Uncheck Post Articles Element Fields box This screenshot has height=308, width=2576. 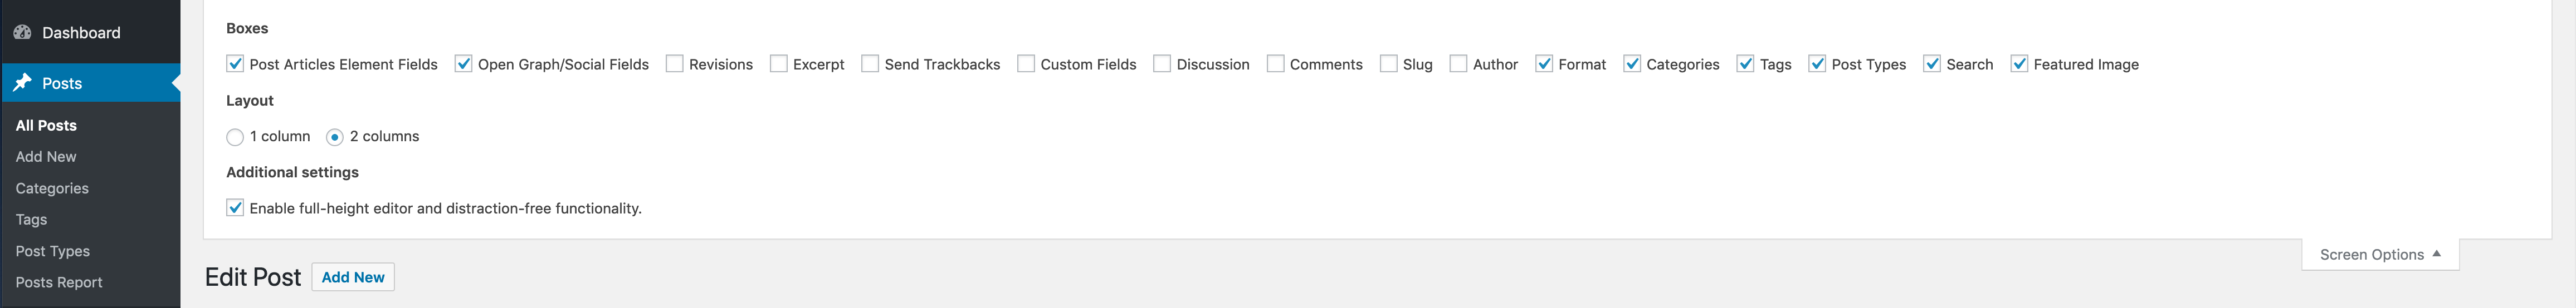235,64
